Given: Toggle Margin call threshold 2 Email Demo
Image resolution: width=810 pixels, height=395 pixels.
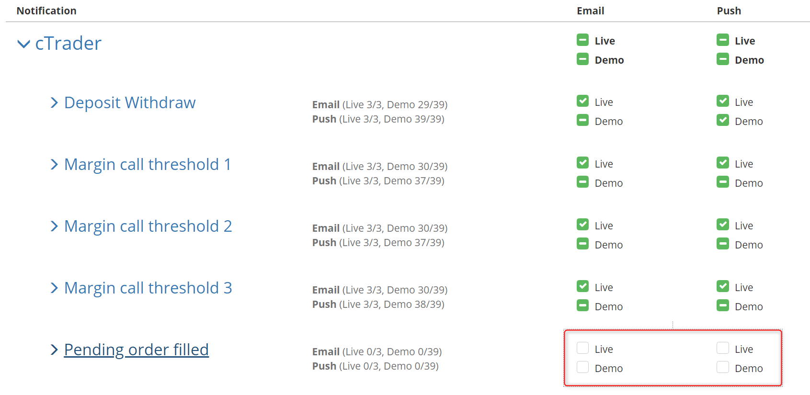Looking at the screenshot, I should 582,244.
